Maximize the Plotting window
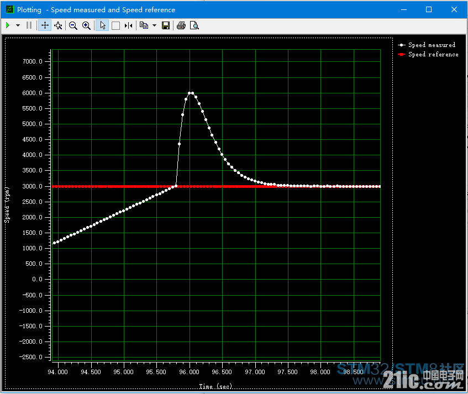 [x=429, y=9]
